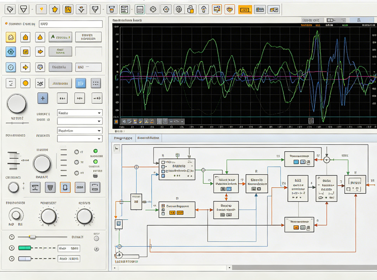This screenshot has width=377, height=280.
Task: Click the horizontal scrollbar below the block diagram
Action: tap(245, 268)
